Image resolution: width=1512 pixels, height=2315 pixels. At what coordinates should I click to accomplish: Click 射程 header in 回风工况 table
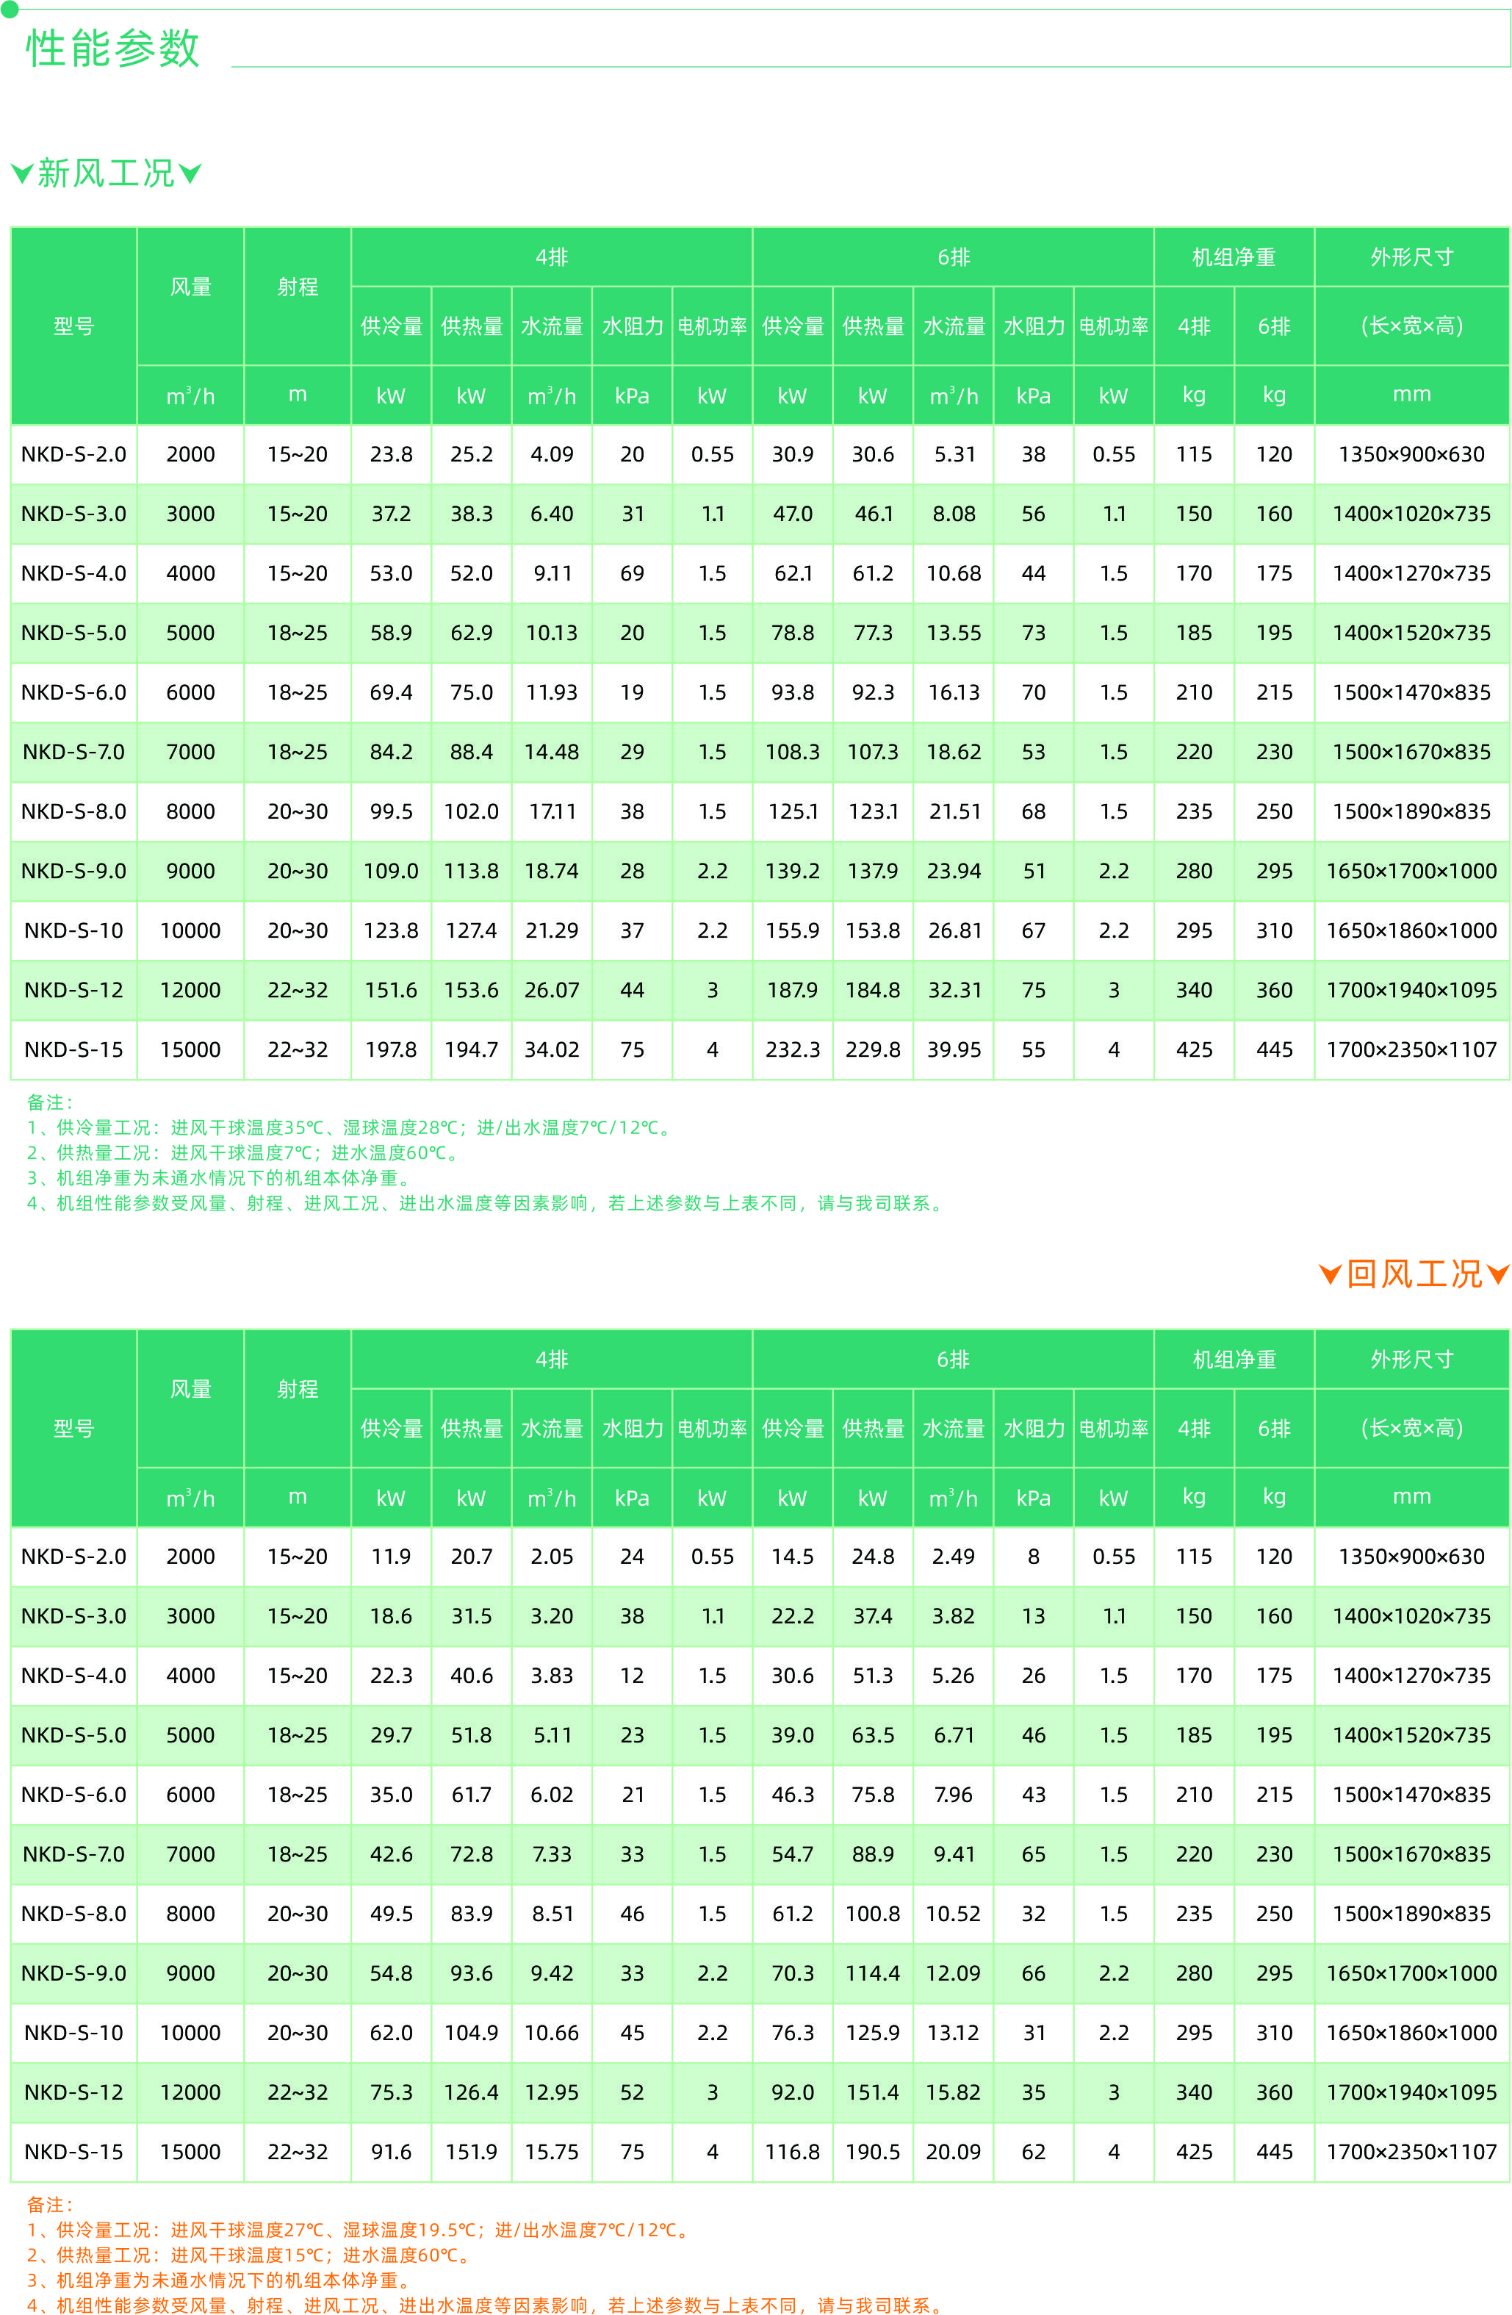(x=298, y=1389)
